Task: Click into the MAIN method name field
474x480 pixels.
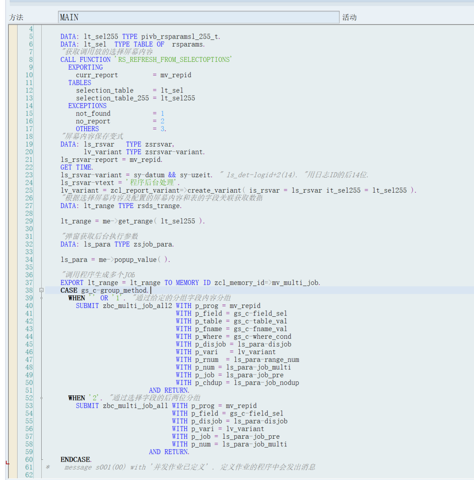Action: [x=198, y=17]
